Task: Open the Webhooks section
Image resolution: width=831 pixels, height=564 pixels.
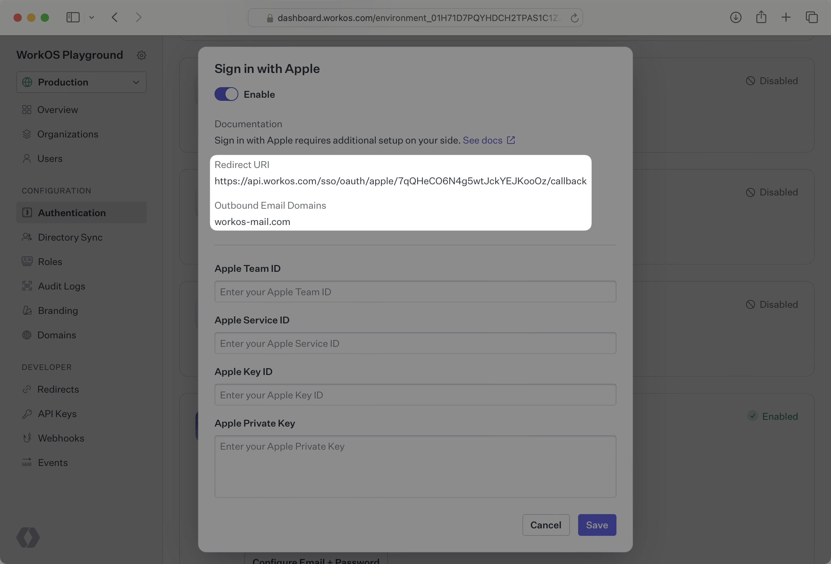Action: (x=61, y=438)
